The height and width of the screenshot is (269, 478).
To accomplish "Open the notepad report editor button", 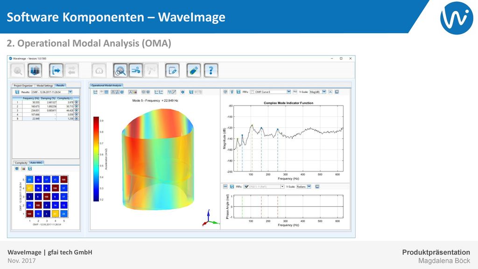I will (x=172, y=71).
